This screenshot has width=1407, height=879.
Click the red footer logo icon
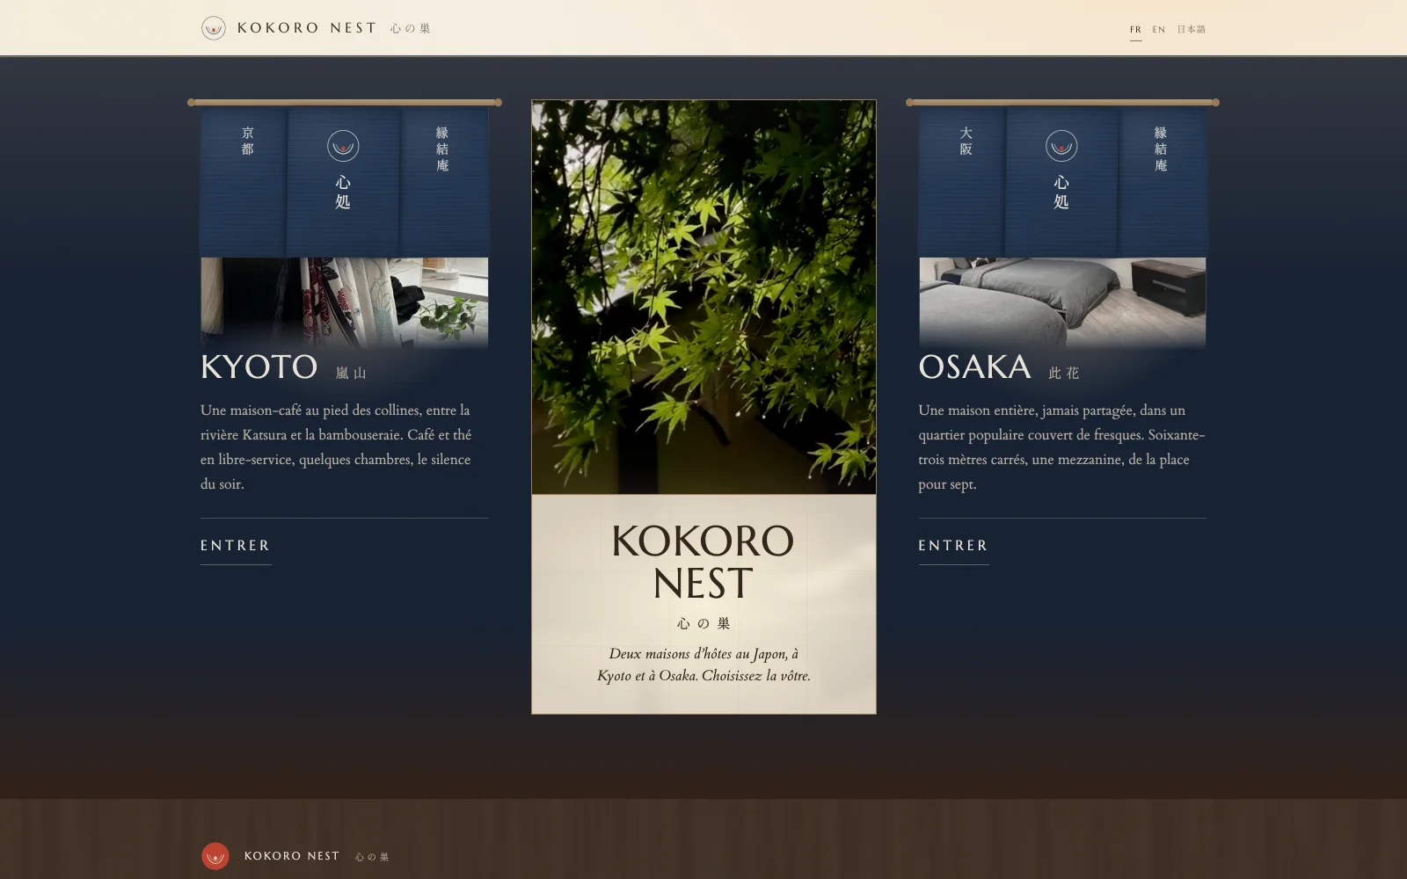215,856
